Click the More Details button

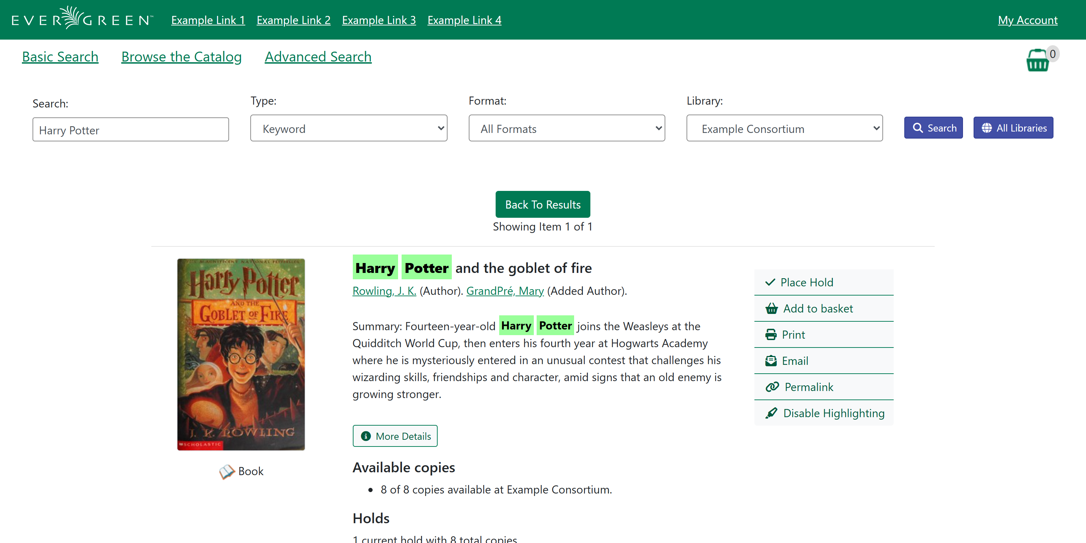coord(395,436)
